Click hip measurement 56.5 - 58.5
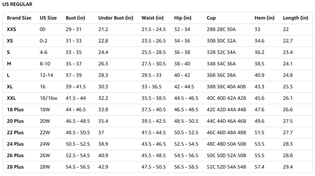 point(186,167)
